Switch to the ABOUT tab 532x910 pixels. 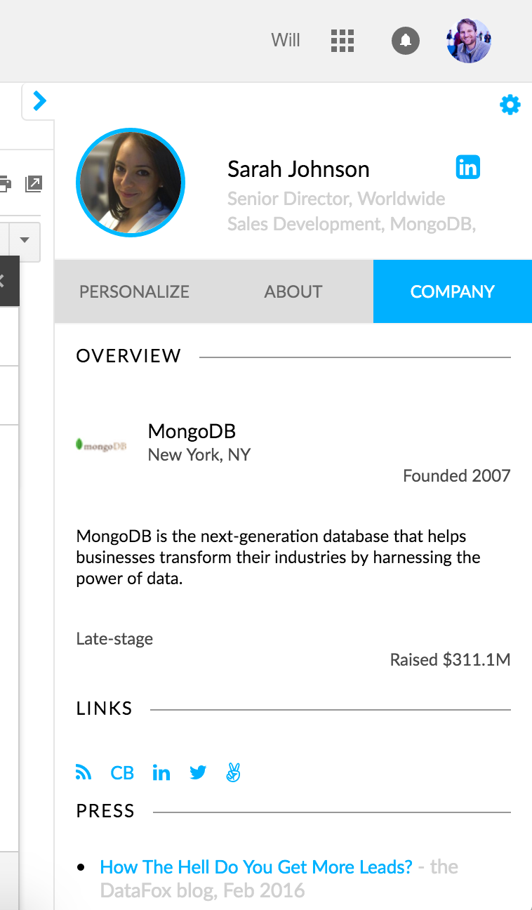pyautogui.click(x=293, y=292)
